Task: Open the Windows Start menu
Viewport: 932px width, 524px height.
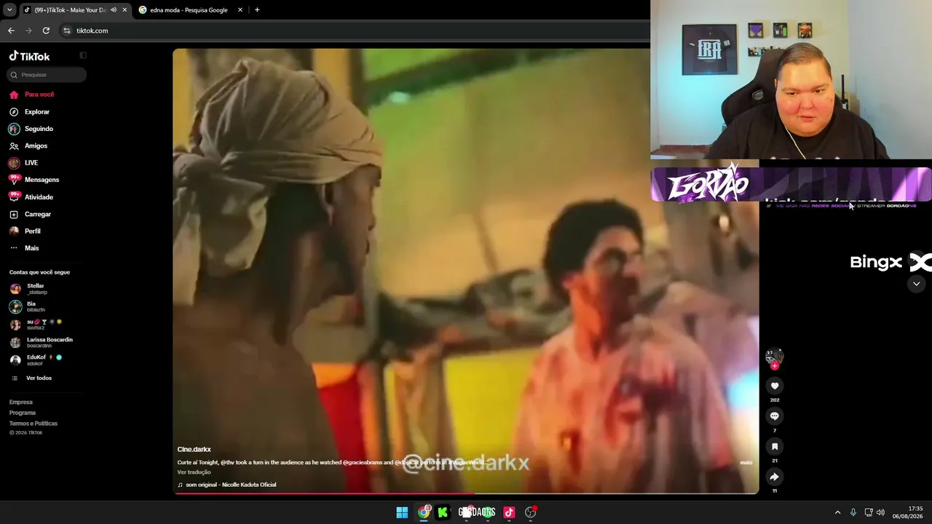Action: [402, 512]
